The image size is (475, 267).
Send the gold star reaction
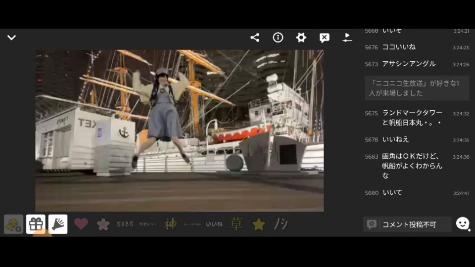(259, 224)
